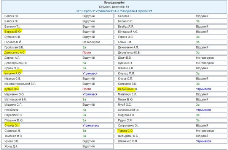Viewport: 228px width, 150px height.
Task: Click Проти vote next to Денисенко А.С.
Action: click(87, 53)
